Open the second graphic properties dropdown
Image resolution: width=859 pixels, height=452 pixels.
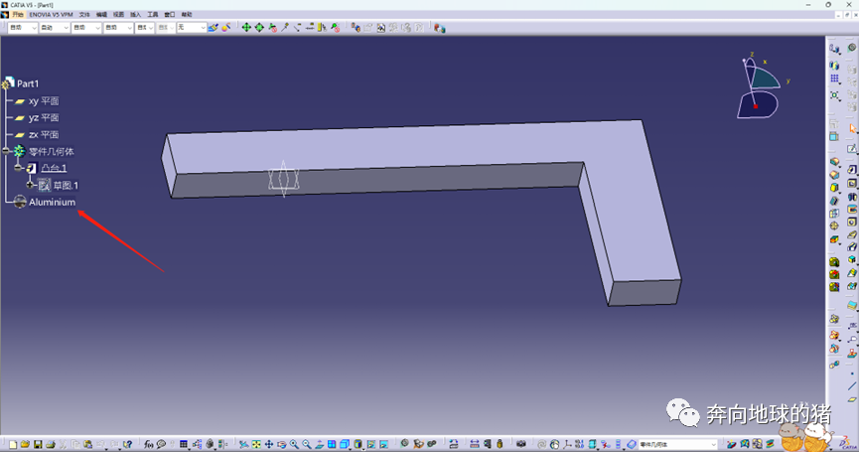(55, 28)
